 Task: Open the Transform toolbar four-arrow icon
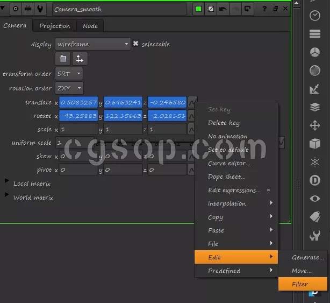(315, 125)
